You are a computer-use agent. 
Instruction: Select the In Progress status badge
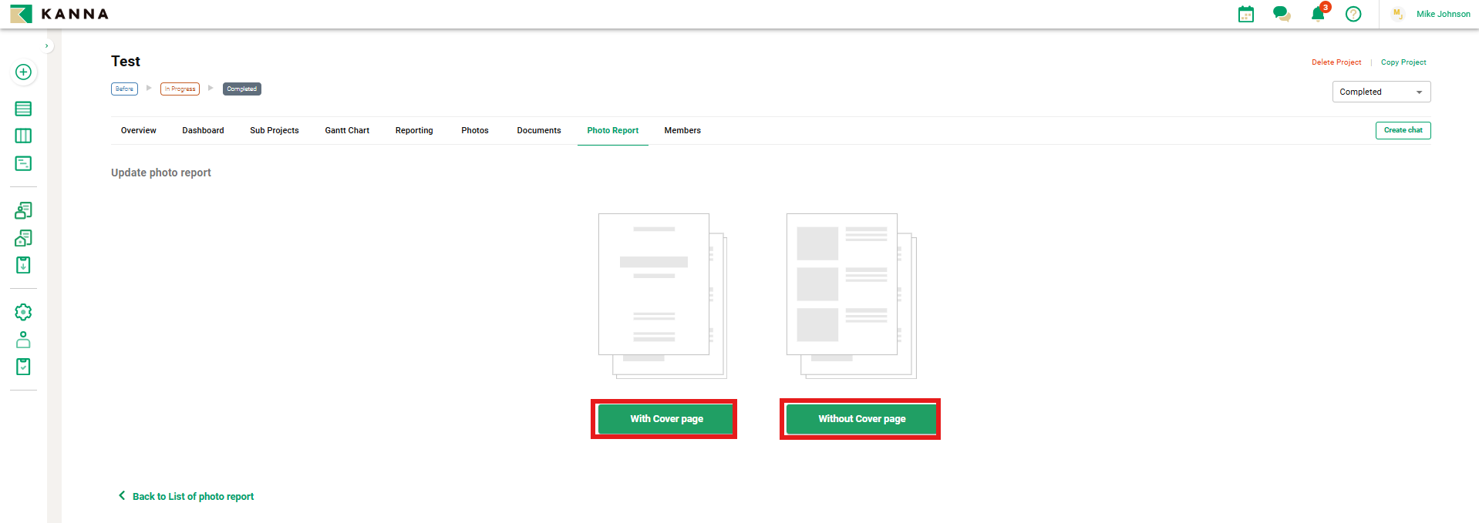pos(180,89)
